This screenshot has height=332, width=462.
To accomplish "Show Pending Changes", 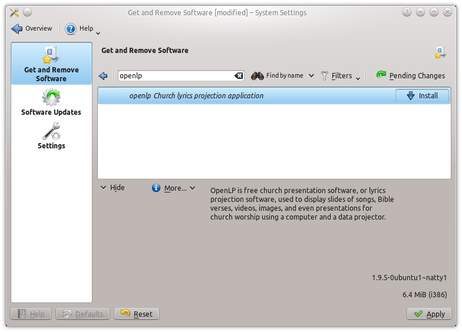I will tap(410, 75).
